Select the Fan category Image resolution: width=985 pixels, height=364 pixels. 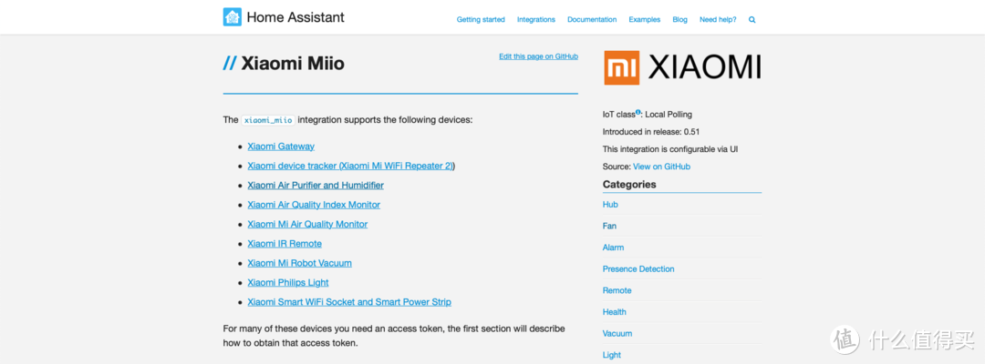coord(609,227)
